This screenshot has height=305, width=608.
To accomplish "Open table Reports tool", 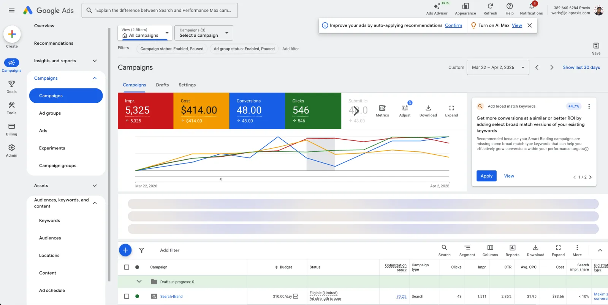I will click(512, 250).
